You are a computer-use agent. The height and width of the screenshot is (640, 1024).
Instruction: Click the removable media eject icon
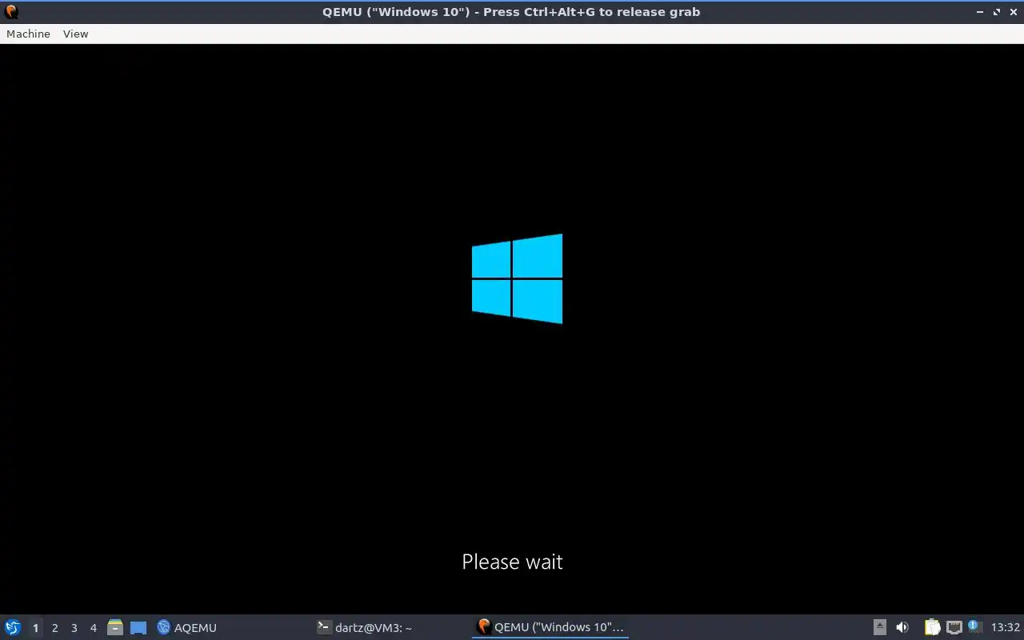tap(879, 627)
